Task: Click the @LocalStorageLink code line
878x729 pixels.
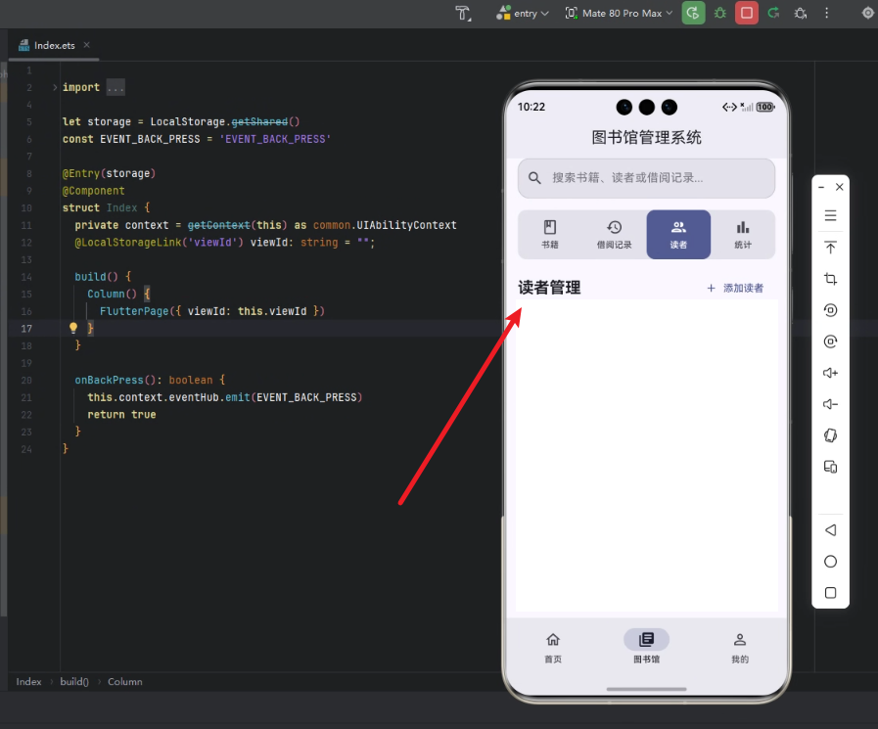Action: click(224, 243)
